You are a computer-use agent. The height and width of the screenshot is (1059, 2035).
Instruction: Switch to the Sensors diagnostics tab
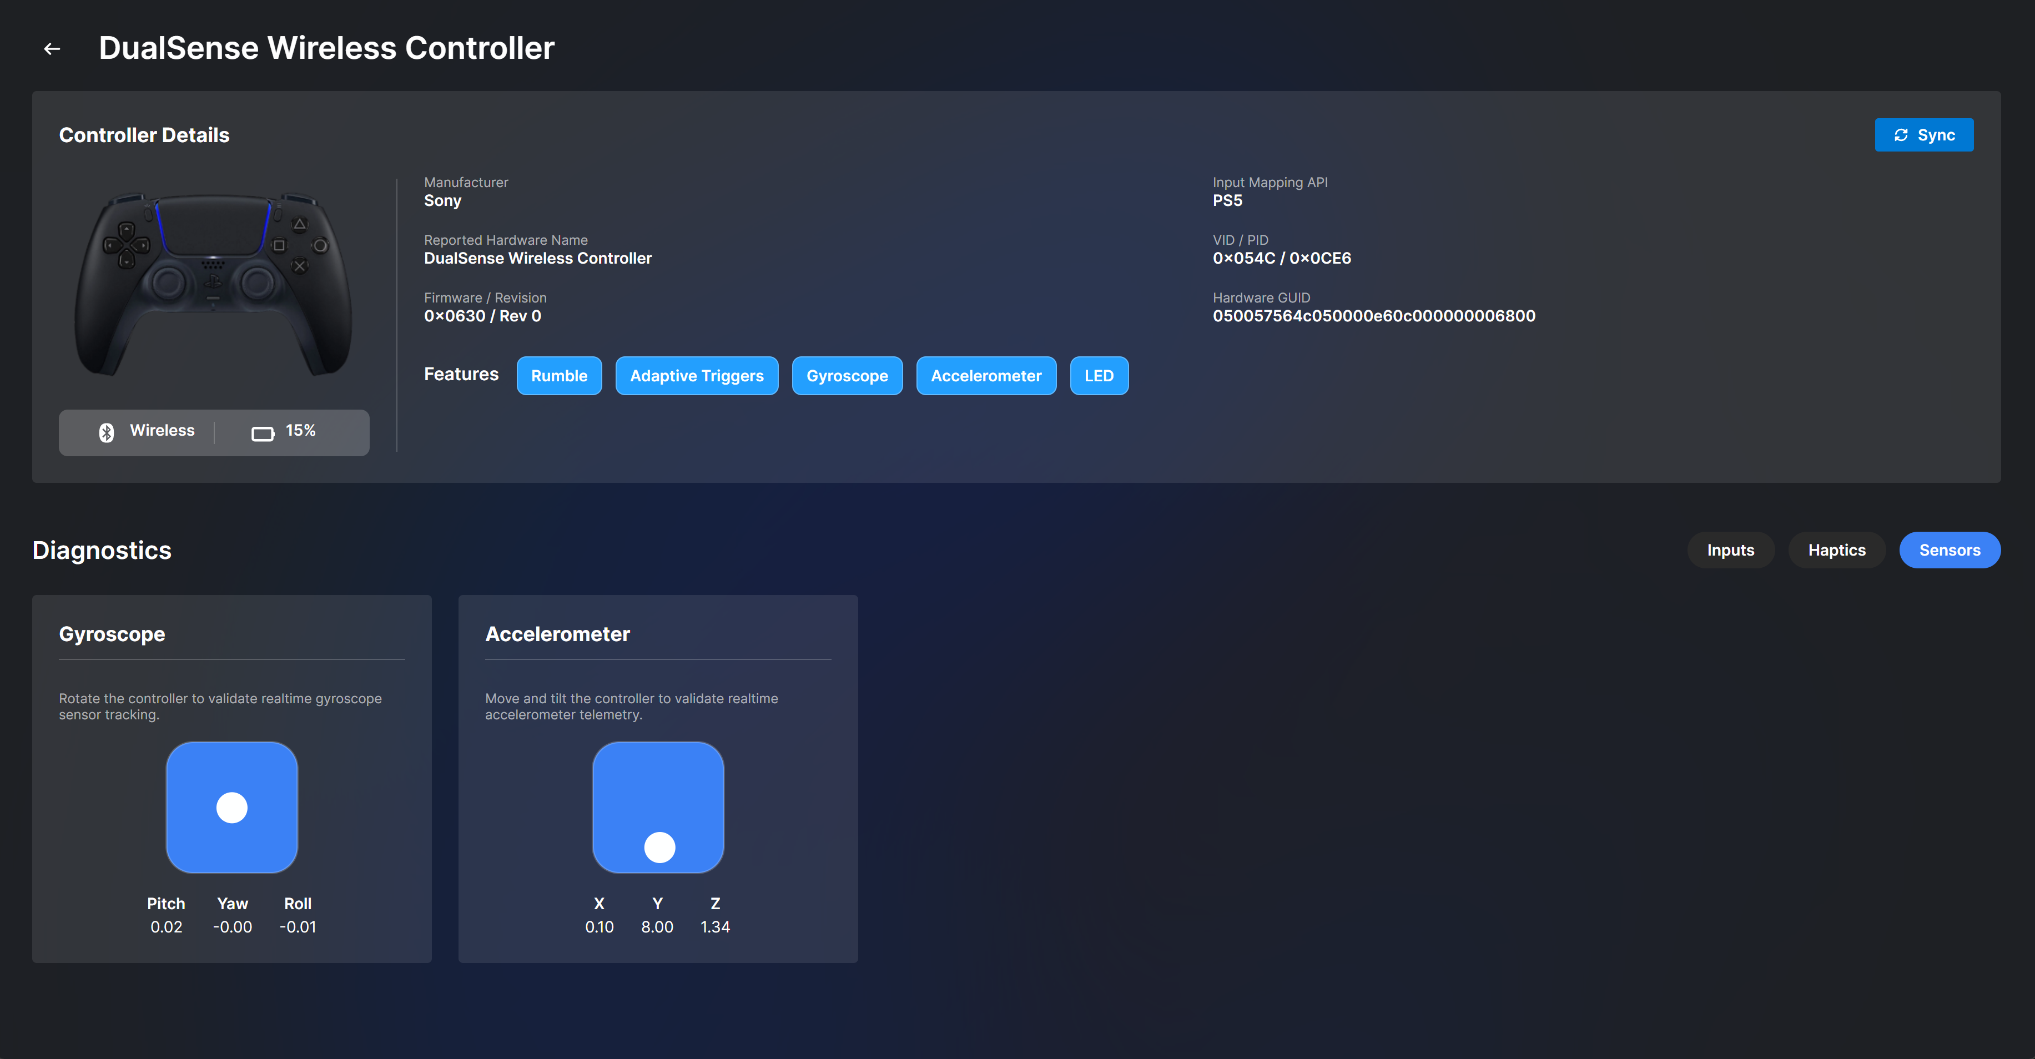[x=1950, y=551]
